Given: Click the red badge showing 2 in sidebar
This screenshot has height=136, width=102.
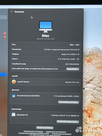Looking at the screenshot, I should click(5, 33).
